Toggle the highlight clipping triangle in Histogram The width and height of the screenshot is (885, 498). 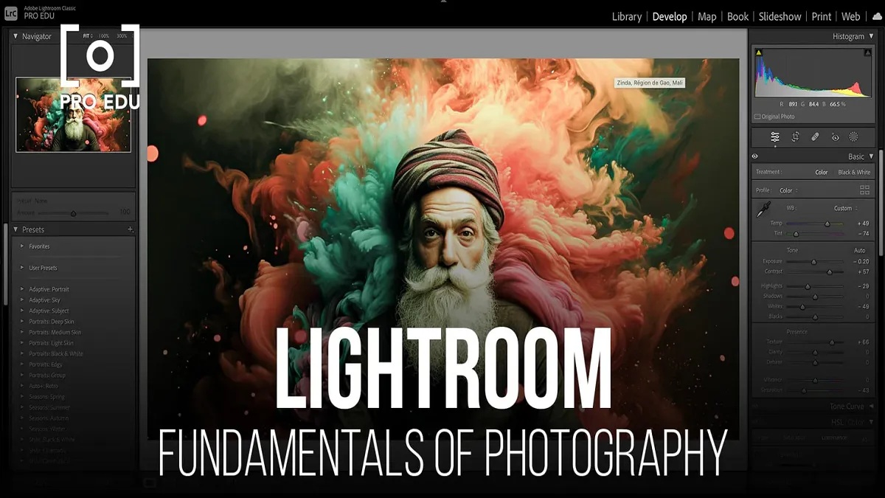[867, 52]
